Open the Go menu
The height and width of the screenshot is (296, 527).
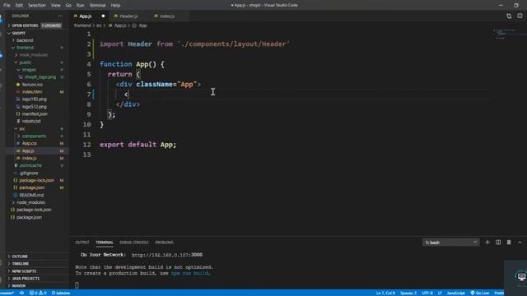[x=69, y=5]
